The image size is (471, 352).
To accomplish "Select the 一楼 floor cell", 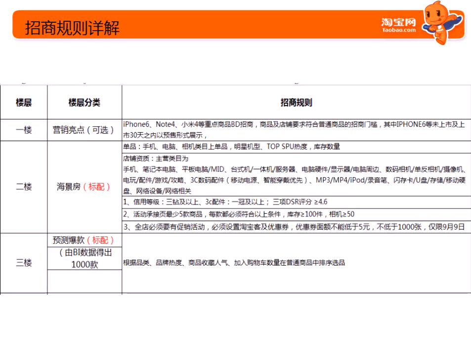I will point(24,130).
